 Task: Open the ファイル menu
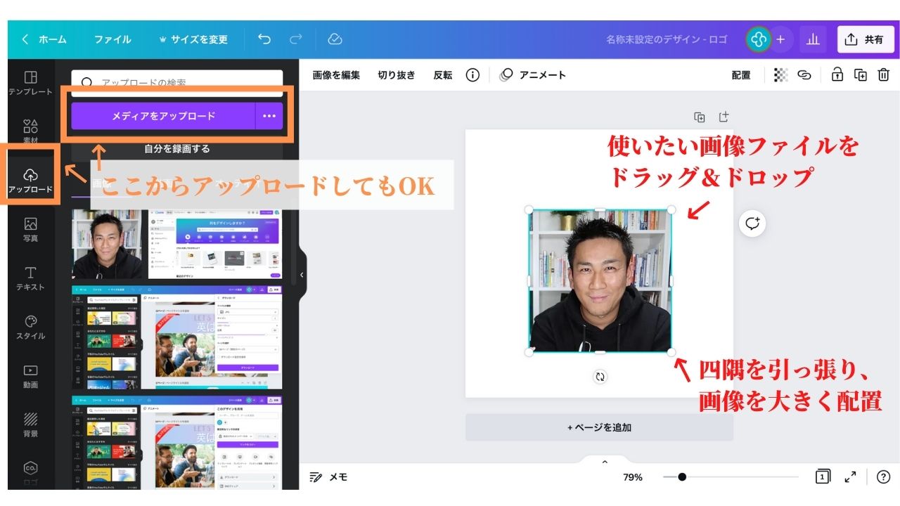click(112, 39)
